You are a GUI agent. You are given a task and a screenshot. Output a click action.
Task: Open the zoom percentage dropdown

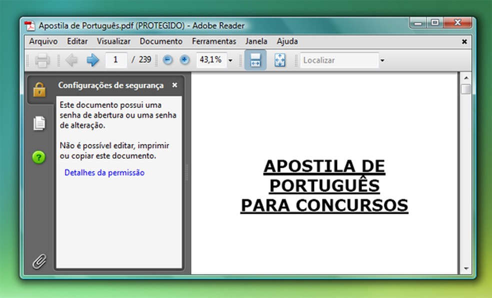229,60
